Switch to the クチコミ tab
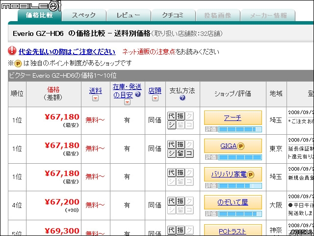Screen dimensions: 314x236 [x=173, y=15]
